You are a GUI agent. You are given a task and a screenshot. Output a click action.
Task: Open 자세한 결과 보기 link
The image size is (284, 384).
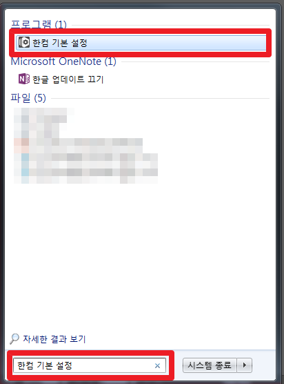point(54,339)
